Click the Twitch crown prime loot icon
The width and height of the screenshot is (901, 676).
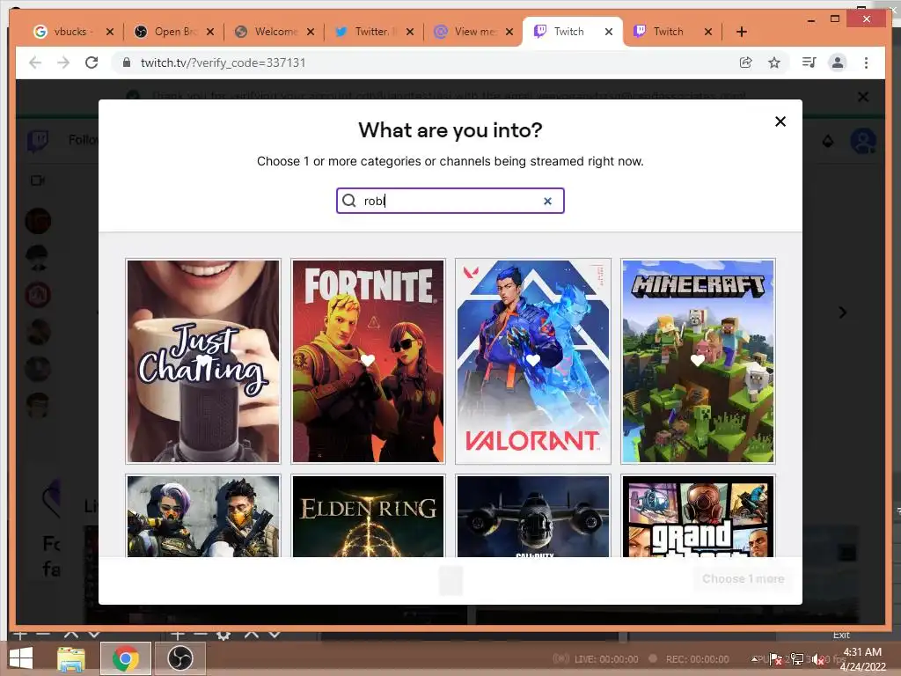tap(828, 141)
